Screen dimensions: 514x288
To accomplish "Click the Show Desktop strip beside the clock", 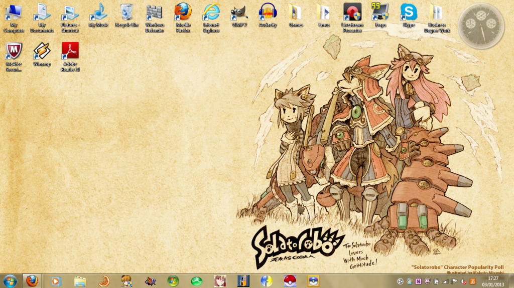I will click(510, 281).
